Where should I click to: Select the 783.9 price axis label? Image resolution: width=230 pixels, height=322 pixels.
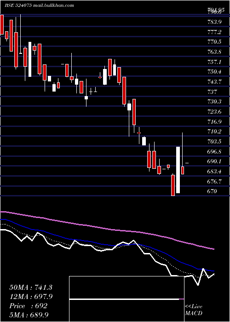tap(214, 22)
